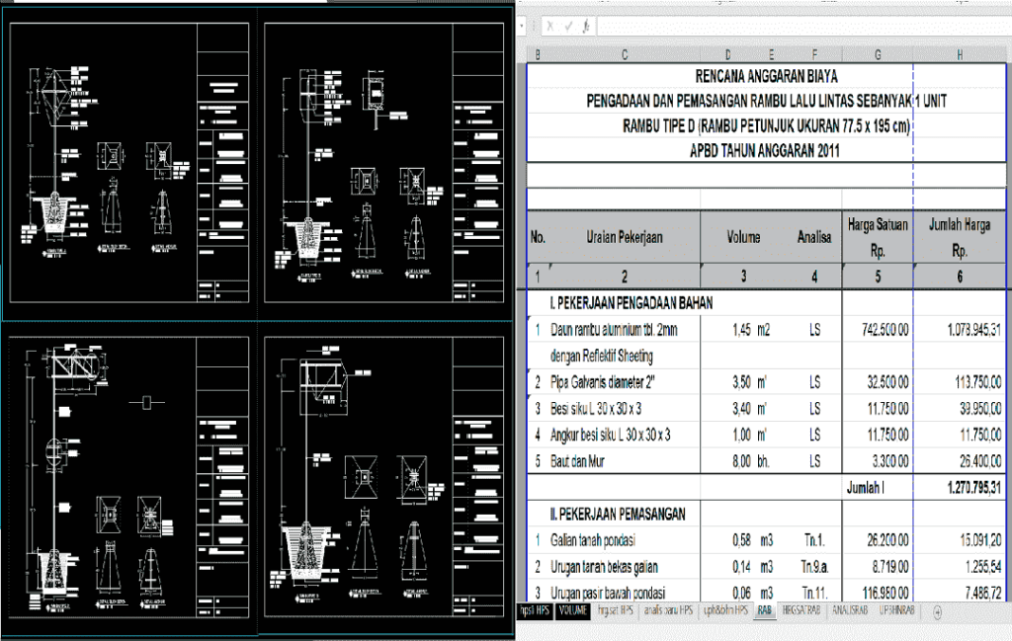Switch to the VOLUME sheet tab
Viewport: 1012px width, 641px height.
tap(571, 612)
